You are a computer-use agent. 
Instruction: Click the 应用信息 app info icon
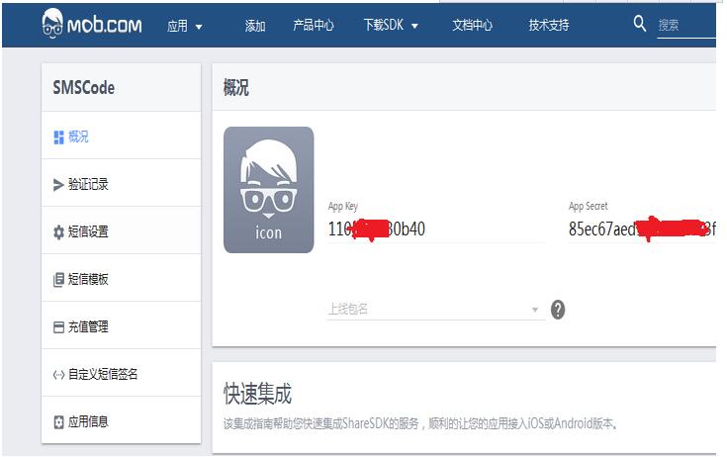tap(58, 422)
